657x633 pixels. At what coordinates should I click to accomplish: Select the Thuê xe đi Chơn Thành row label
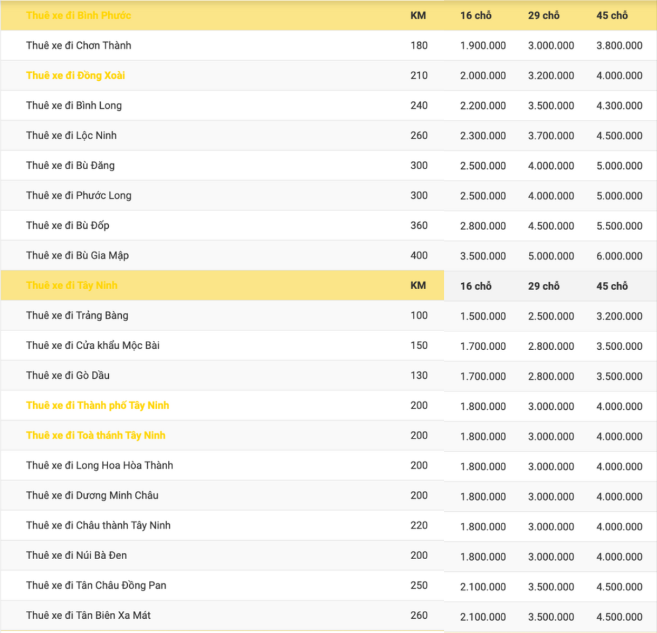pyautogui.click(x=79, y=45)
